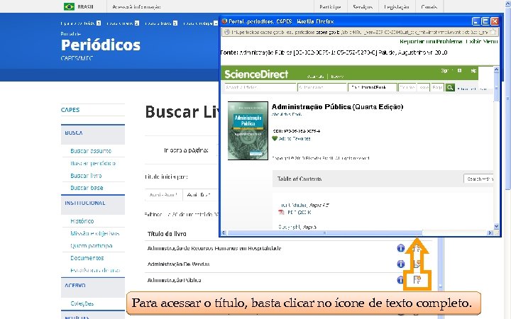Click popup vertical scrollbar down arrow
This screenshot has width=511, height=319.
tap(496, 226)
